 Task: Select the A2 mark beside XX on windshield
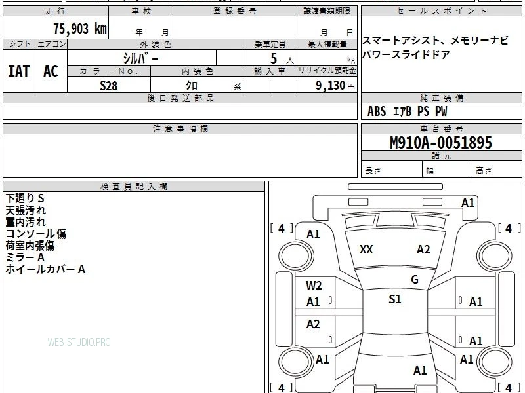[423, 250]
